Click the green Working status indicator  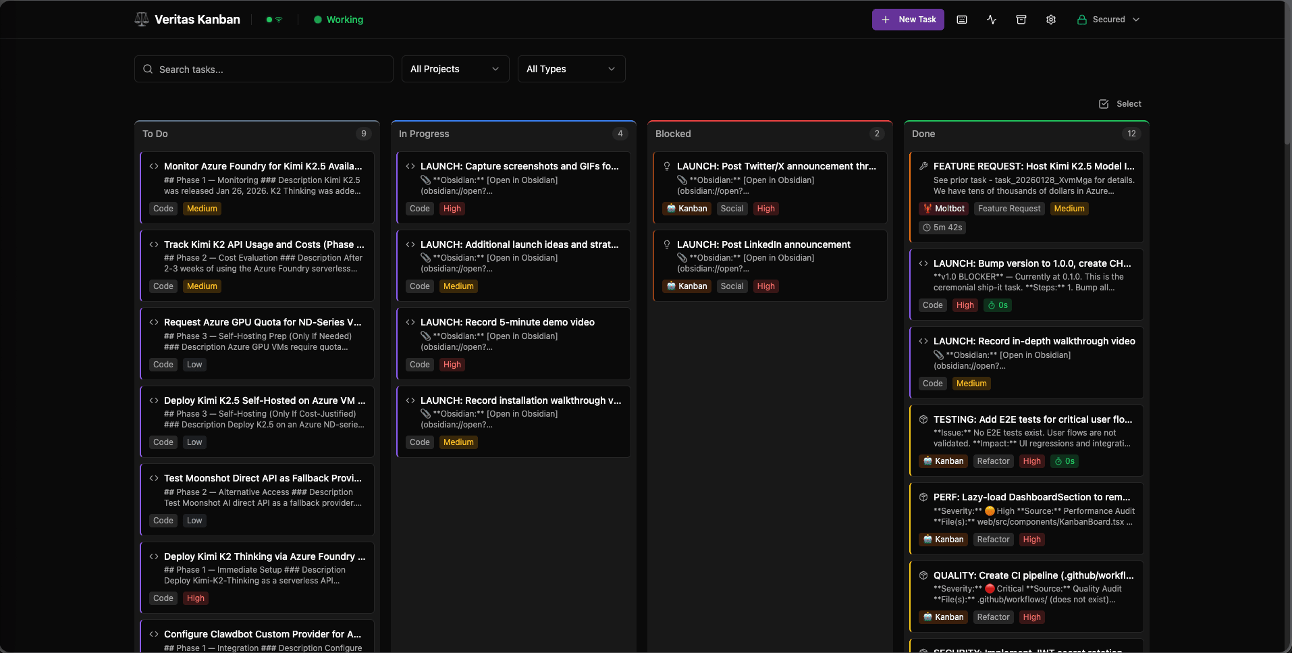339,20
